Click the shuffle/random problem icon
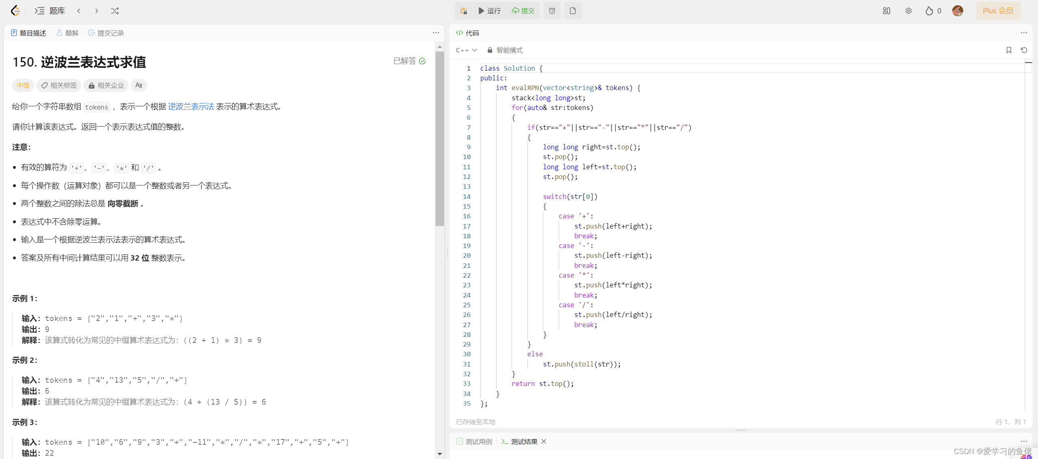1038x459 pixels. (x=115, y=11)
